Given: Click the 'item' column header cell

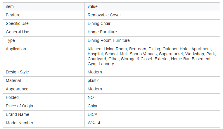Looking at the screenshot, I should (44, 7).
